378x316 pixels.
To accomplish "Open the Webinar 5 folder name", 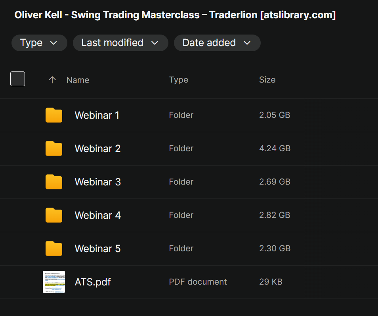I will pos(97,249).
